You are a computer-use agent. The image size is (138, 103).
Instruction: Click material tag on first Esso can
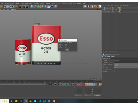coord(120,8)
